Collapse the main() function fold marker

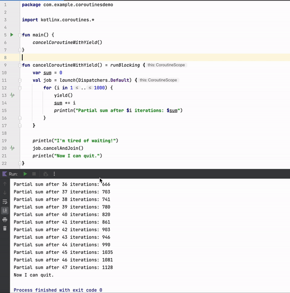[x=20, y=35]
